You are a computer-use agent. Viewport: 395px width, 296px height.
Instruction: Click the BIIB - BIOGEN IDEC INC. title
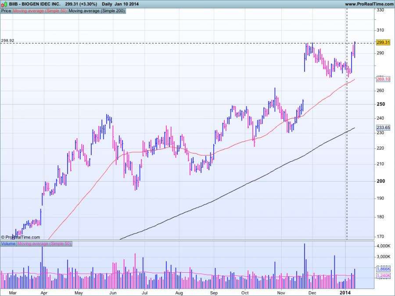35,4
